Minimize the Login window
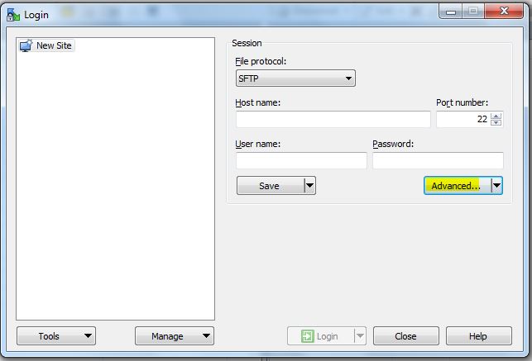The height and width of the screenshot is (361, 532). click(x=451, y=12)
